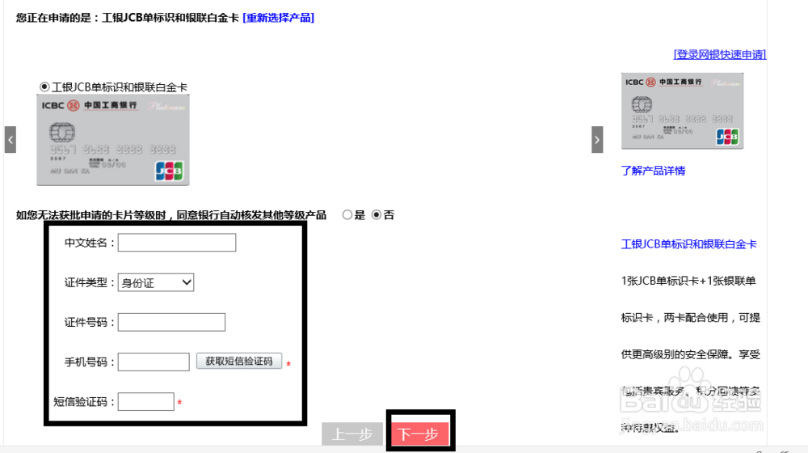Open the 登录网银快速申请 link
The width and height of the screenshot is (808, 453).
[720, 54]
